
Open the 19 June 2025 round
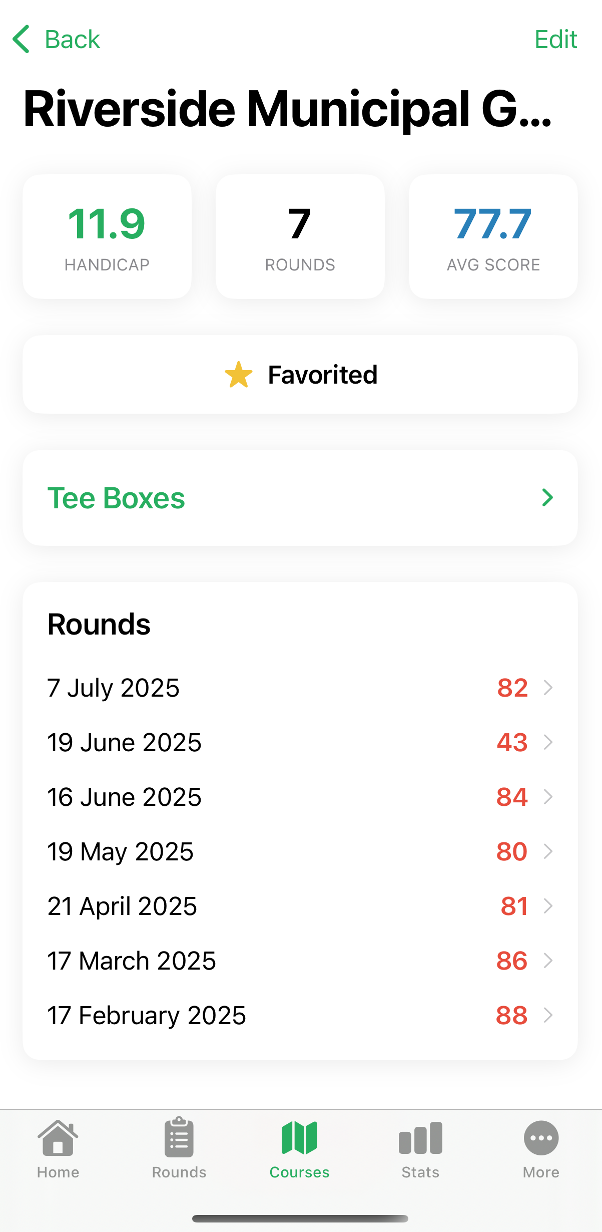coord(299,742)
